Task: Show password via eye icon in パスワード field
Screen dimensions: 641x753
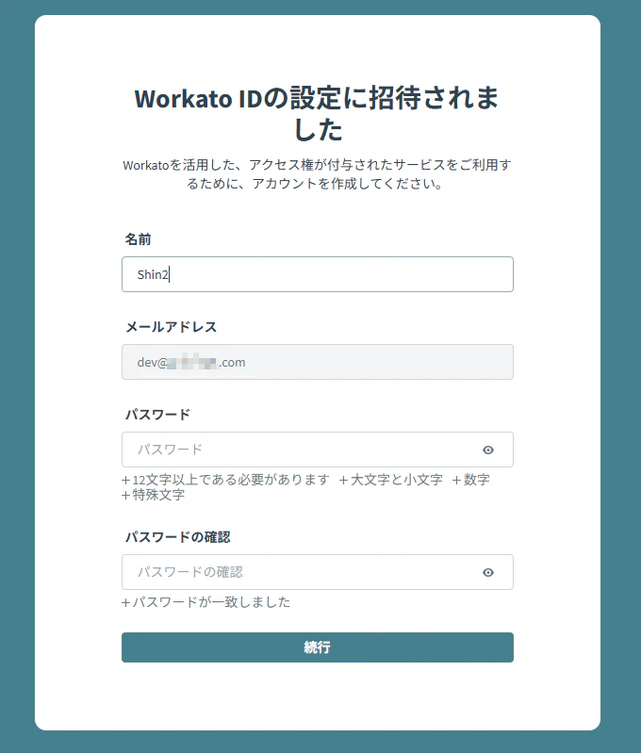Action: tap(488, 450)
